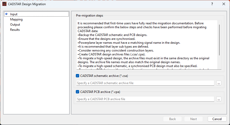Click the 'Ensure that the designs are synchronised' line
The width and height of the screenshot is (230, 125).
point(106,39)
